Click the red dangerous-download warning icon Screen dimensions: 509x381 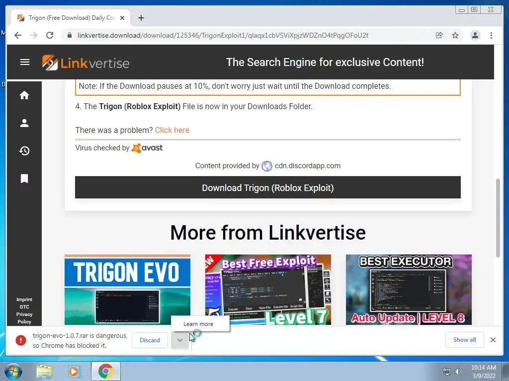[21, 340]
